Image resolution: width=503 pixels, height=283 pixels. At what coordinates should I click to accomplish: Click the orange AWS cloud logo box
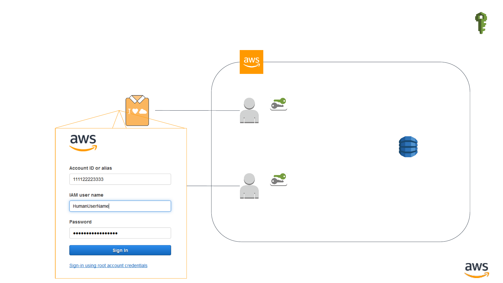point(251,62)
